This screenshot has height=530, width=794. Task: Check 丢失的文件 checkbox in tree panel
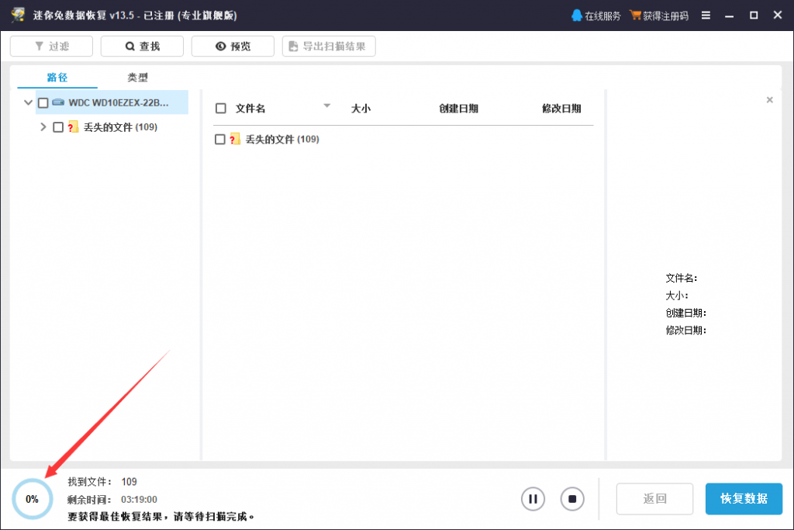tap(58, 127)
